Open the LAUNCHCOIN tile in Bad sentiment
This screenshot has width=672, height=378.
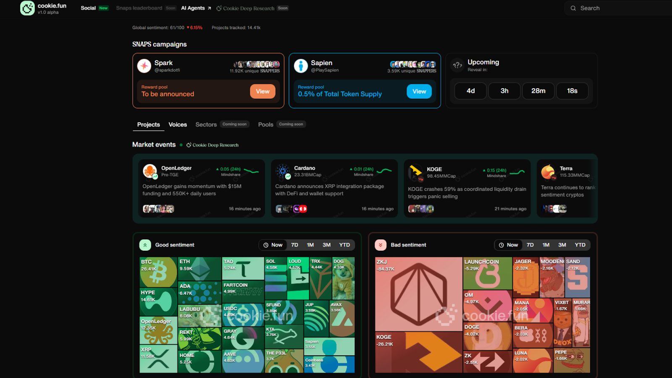coord(488,273)
